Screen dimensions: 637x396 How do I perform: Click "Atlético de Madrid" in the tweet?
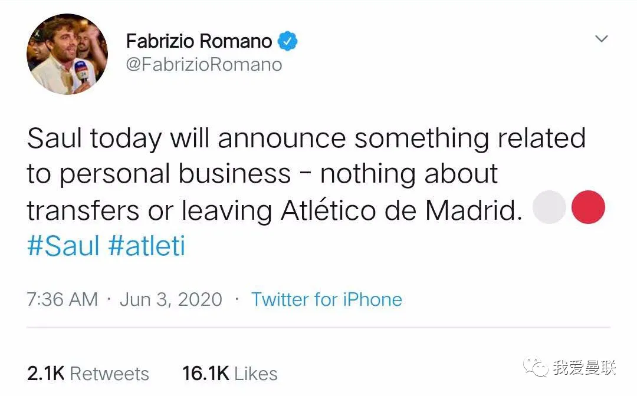point(402,210)
